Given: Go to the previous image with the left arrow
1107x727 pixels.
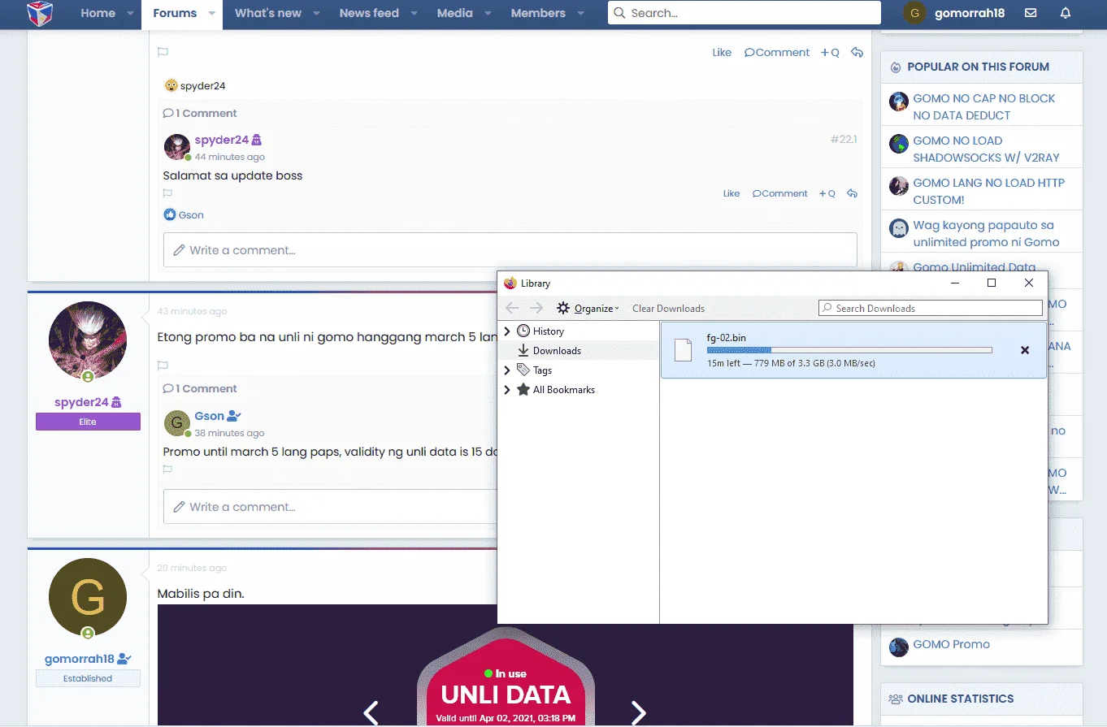Looking at the screenshot, I should point(371,713).
